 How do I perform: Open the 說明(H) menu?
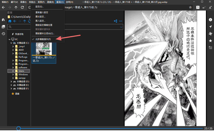(x=70, y=2)
